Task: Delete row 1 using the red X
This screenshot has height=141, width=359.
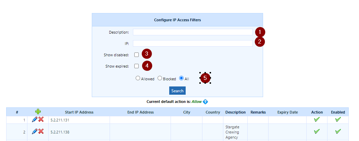Action: [41, 119]
